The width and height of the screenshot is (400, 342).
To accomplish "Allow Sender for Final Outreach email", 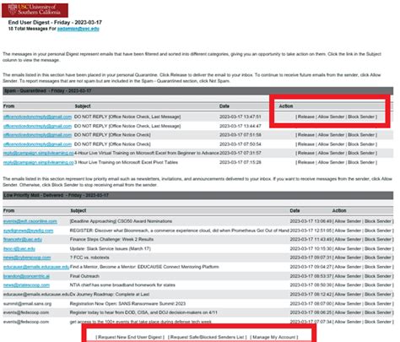I will (x=348, y=276).
